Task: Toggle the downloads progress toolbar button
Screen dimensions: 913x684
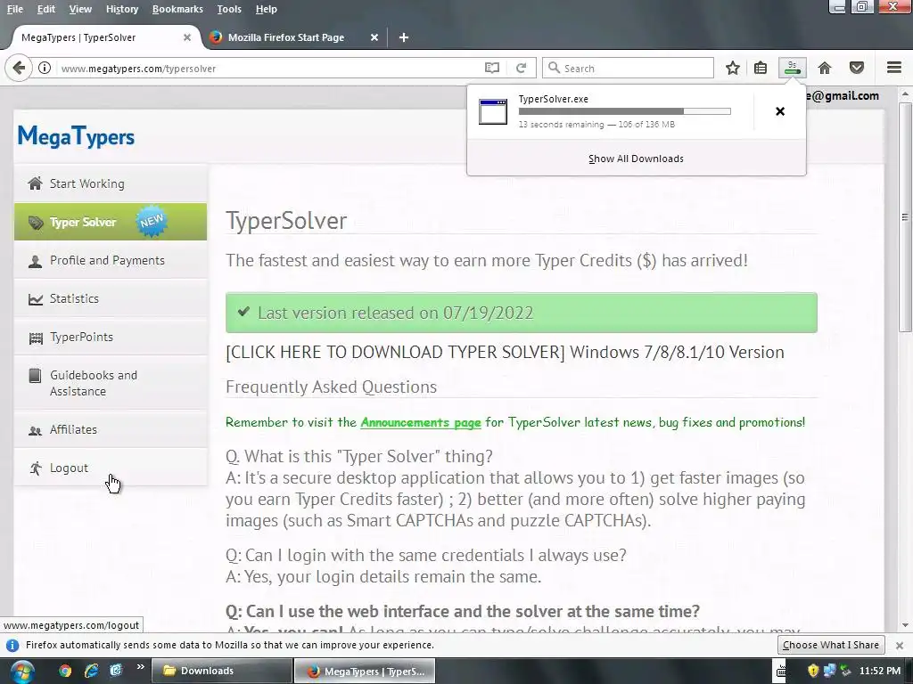Action: pos(793,68)
